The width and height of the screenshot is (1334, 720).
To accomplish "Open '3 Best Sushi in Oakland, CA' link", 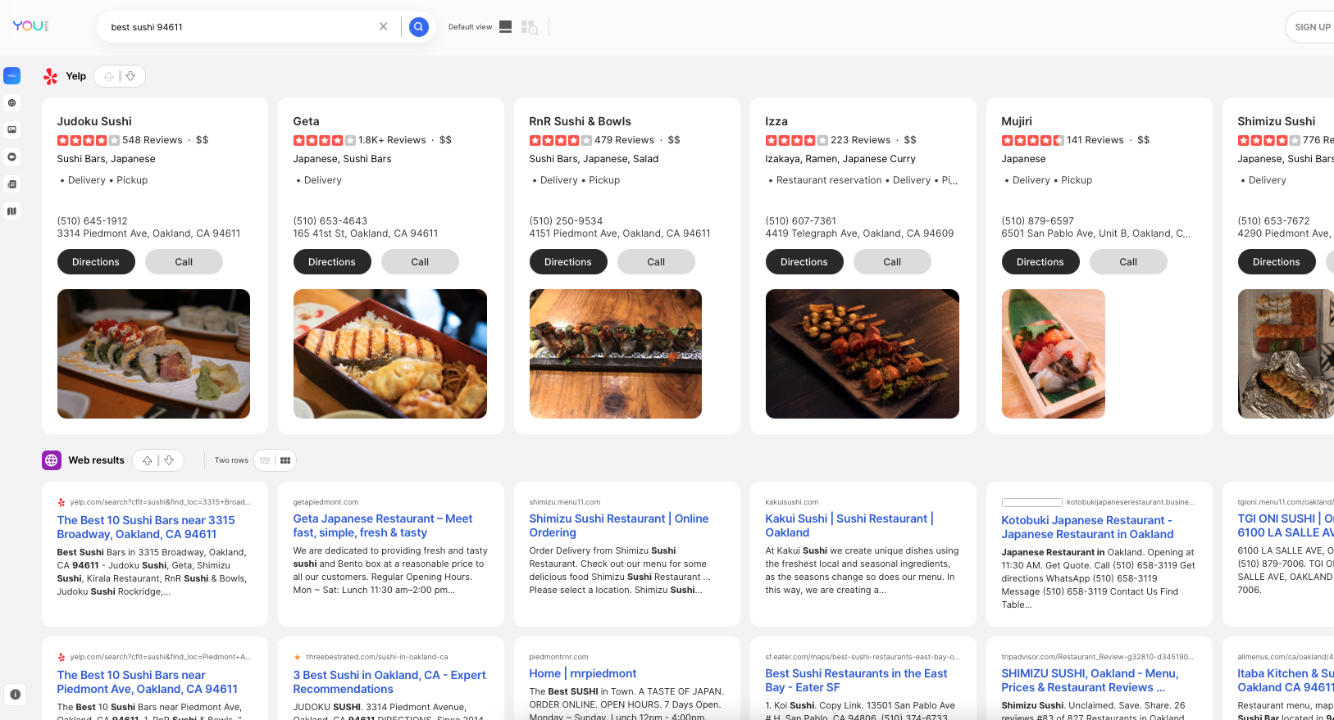I will [389, 682].
